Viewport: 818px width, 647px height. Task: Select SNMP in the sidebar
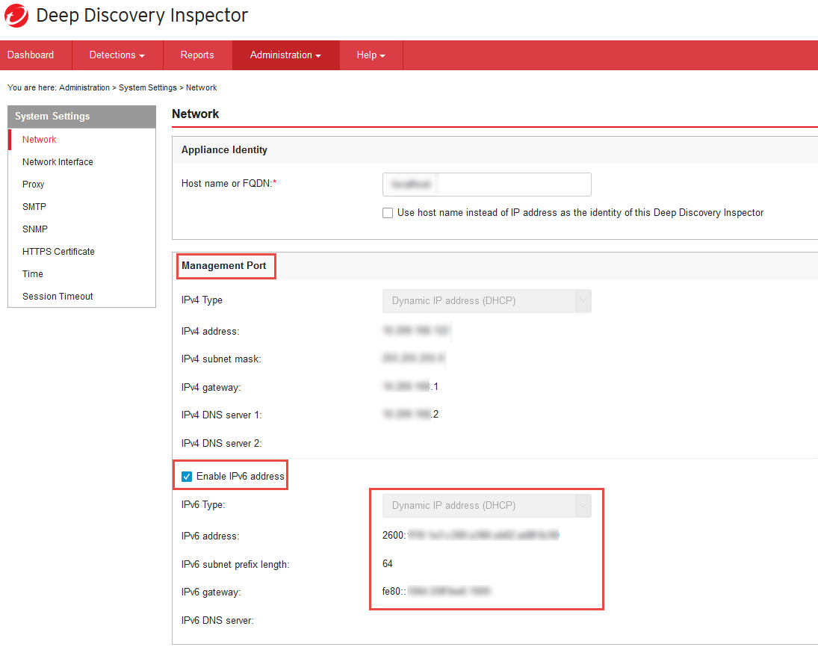pyautogui.click(x=35, y=229)
